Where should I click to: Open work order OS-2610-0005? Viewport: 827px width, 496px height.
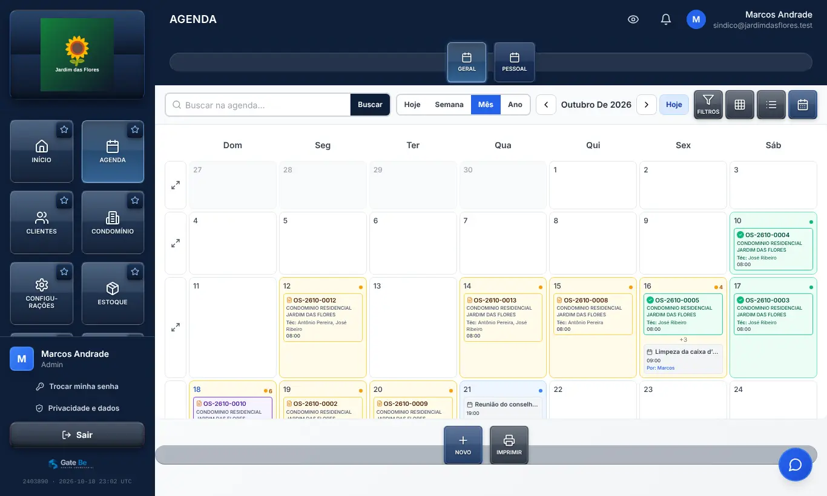(x=683, y=314)
